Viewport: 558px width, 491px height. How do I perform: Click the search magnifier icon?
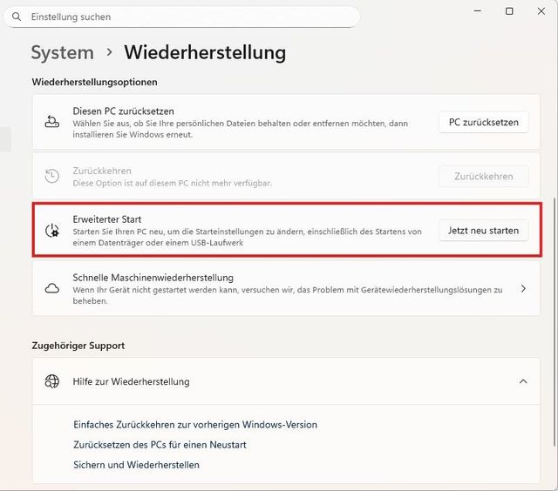coord(17,17)
